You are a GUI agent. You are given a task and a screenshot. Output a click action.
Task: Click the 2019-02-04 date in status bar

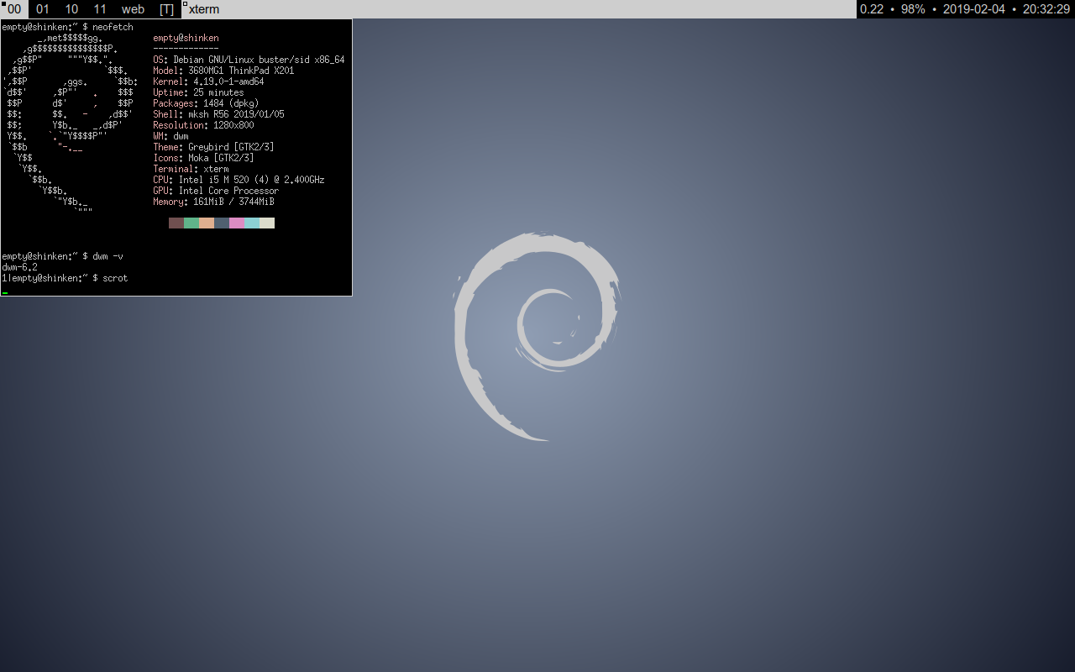tap(974, 9)
